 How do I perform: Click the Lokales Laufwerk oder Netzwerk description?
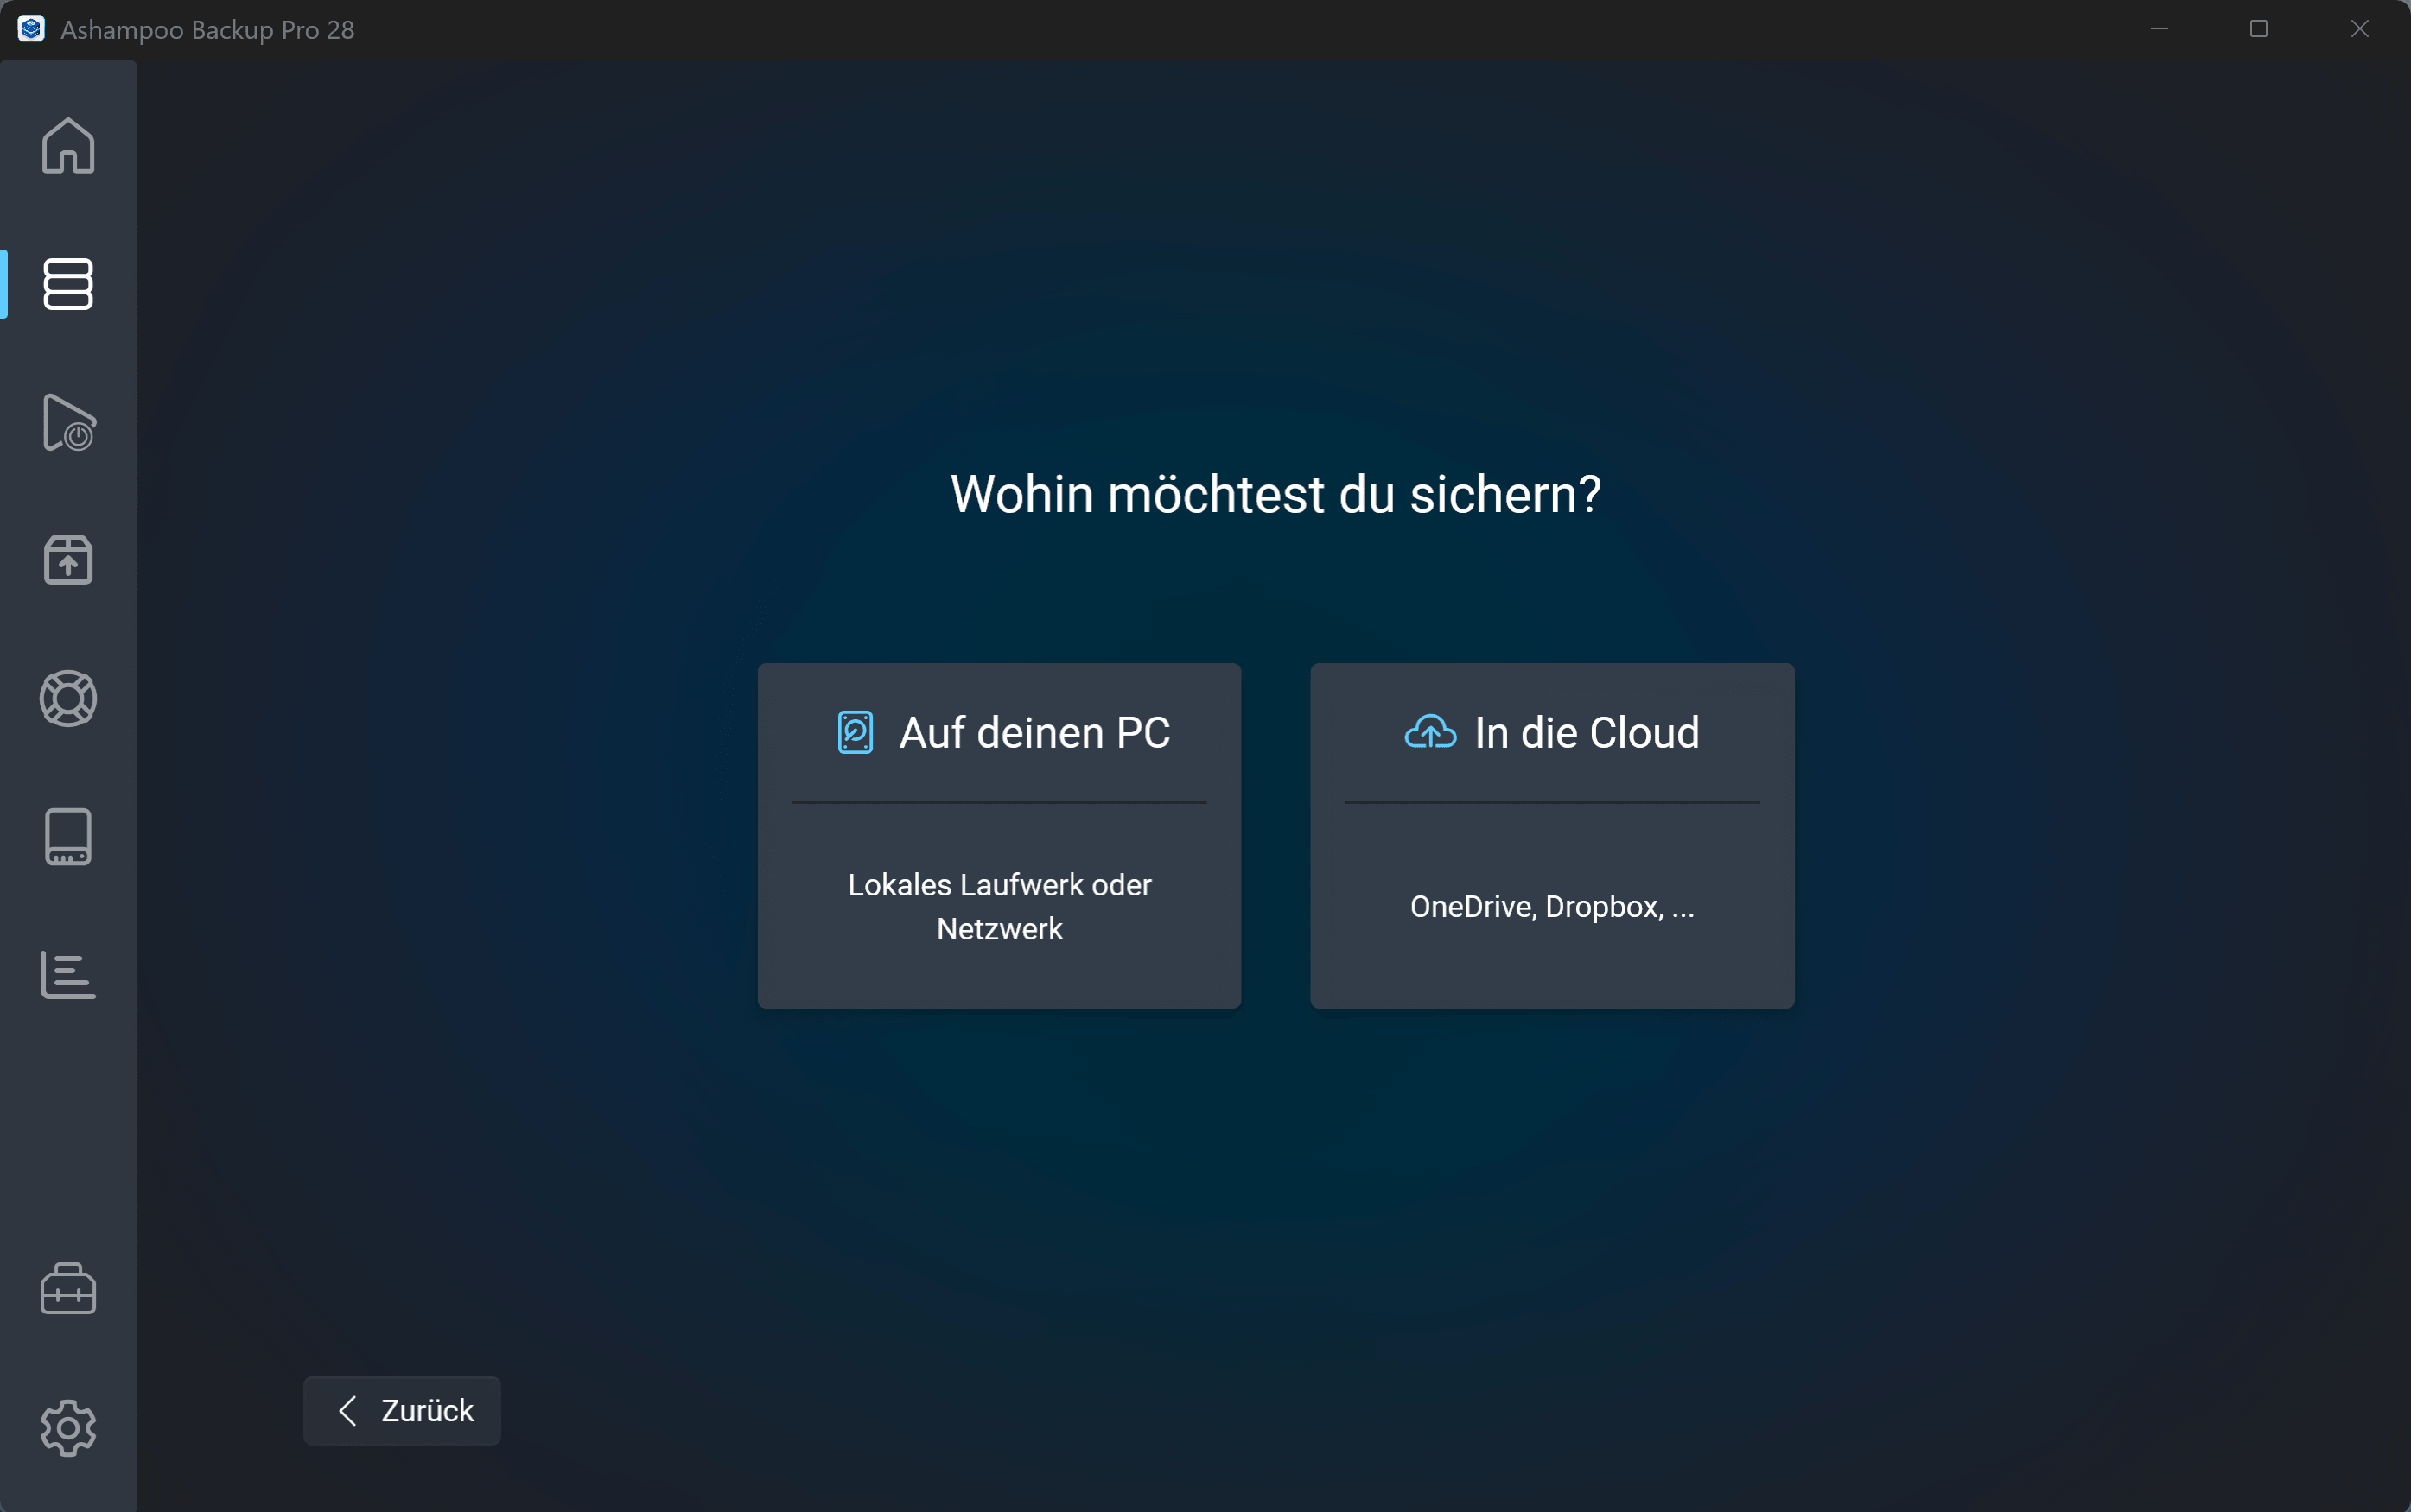[1000, 907]
